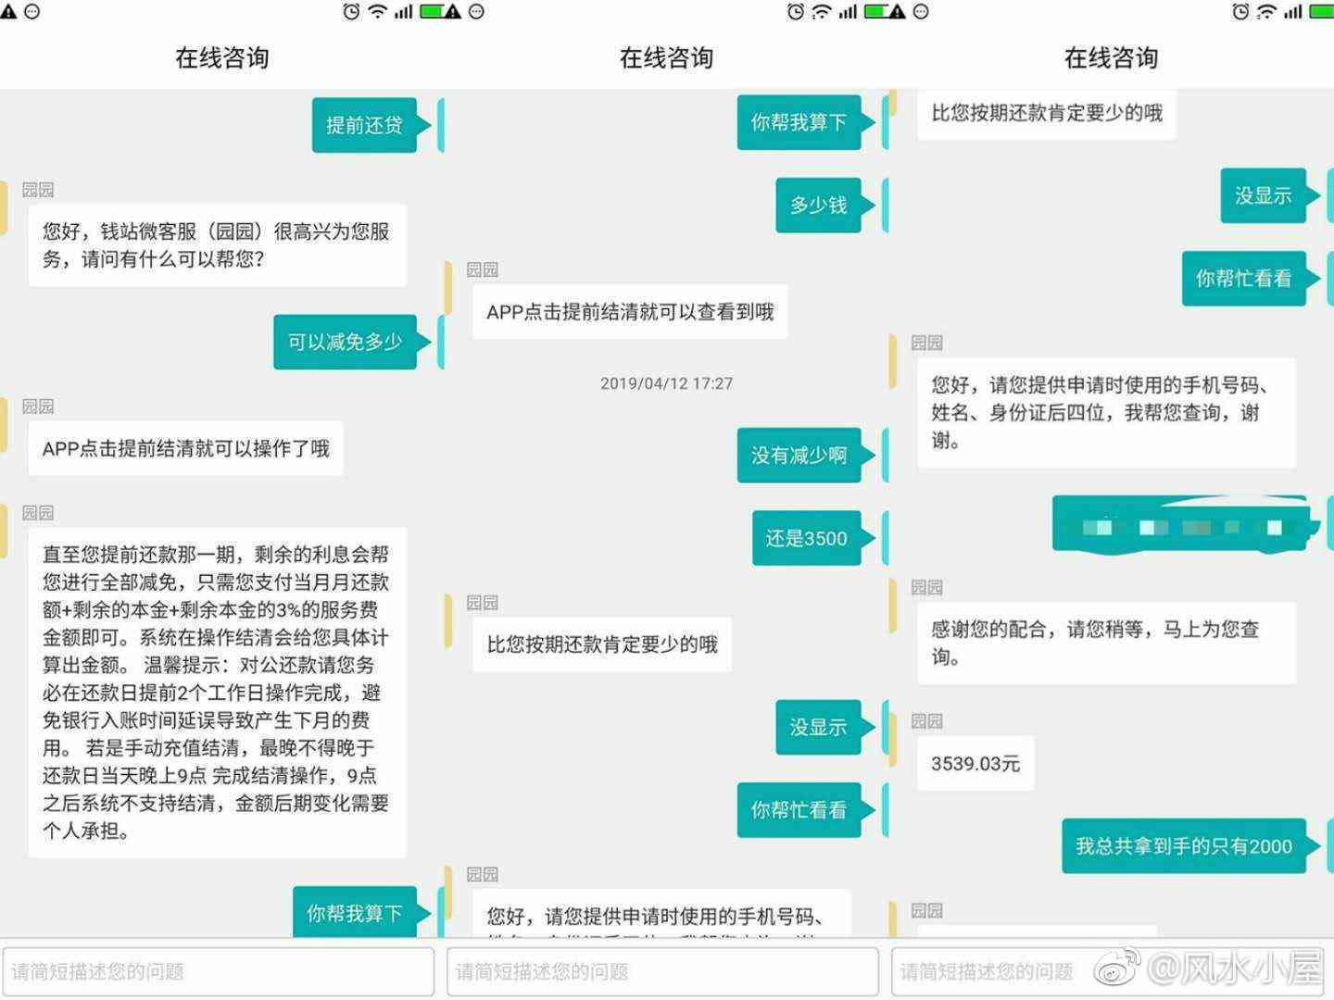Click the timestamp '2019/04/12 17:27'
Image resolution: width=1334 pixels, height=1000 pixels.
pos(666,383)
